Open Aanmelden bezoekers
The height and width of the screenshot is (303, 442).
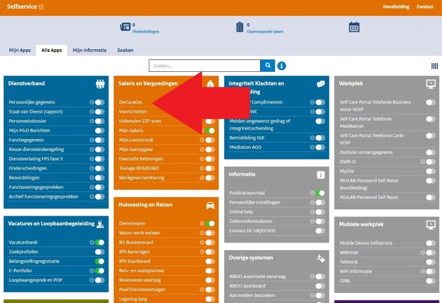[x=252, y=295]
